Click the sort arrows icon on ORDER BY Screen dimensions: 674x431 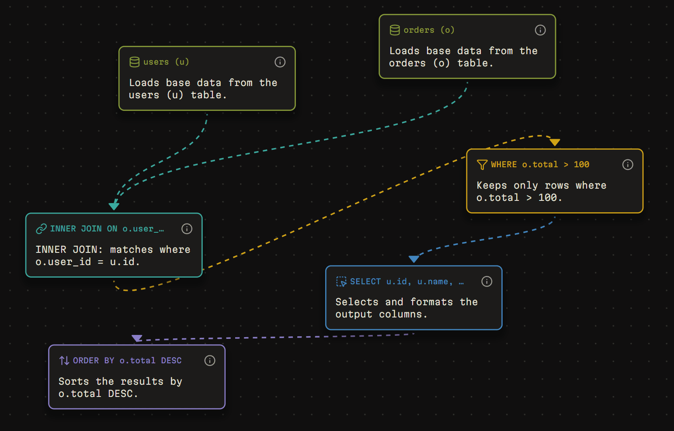[x=64, y=361]
